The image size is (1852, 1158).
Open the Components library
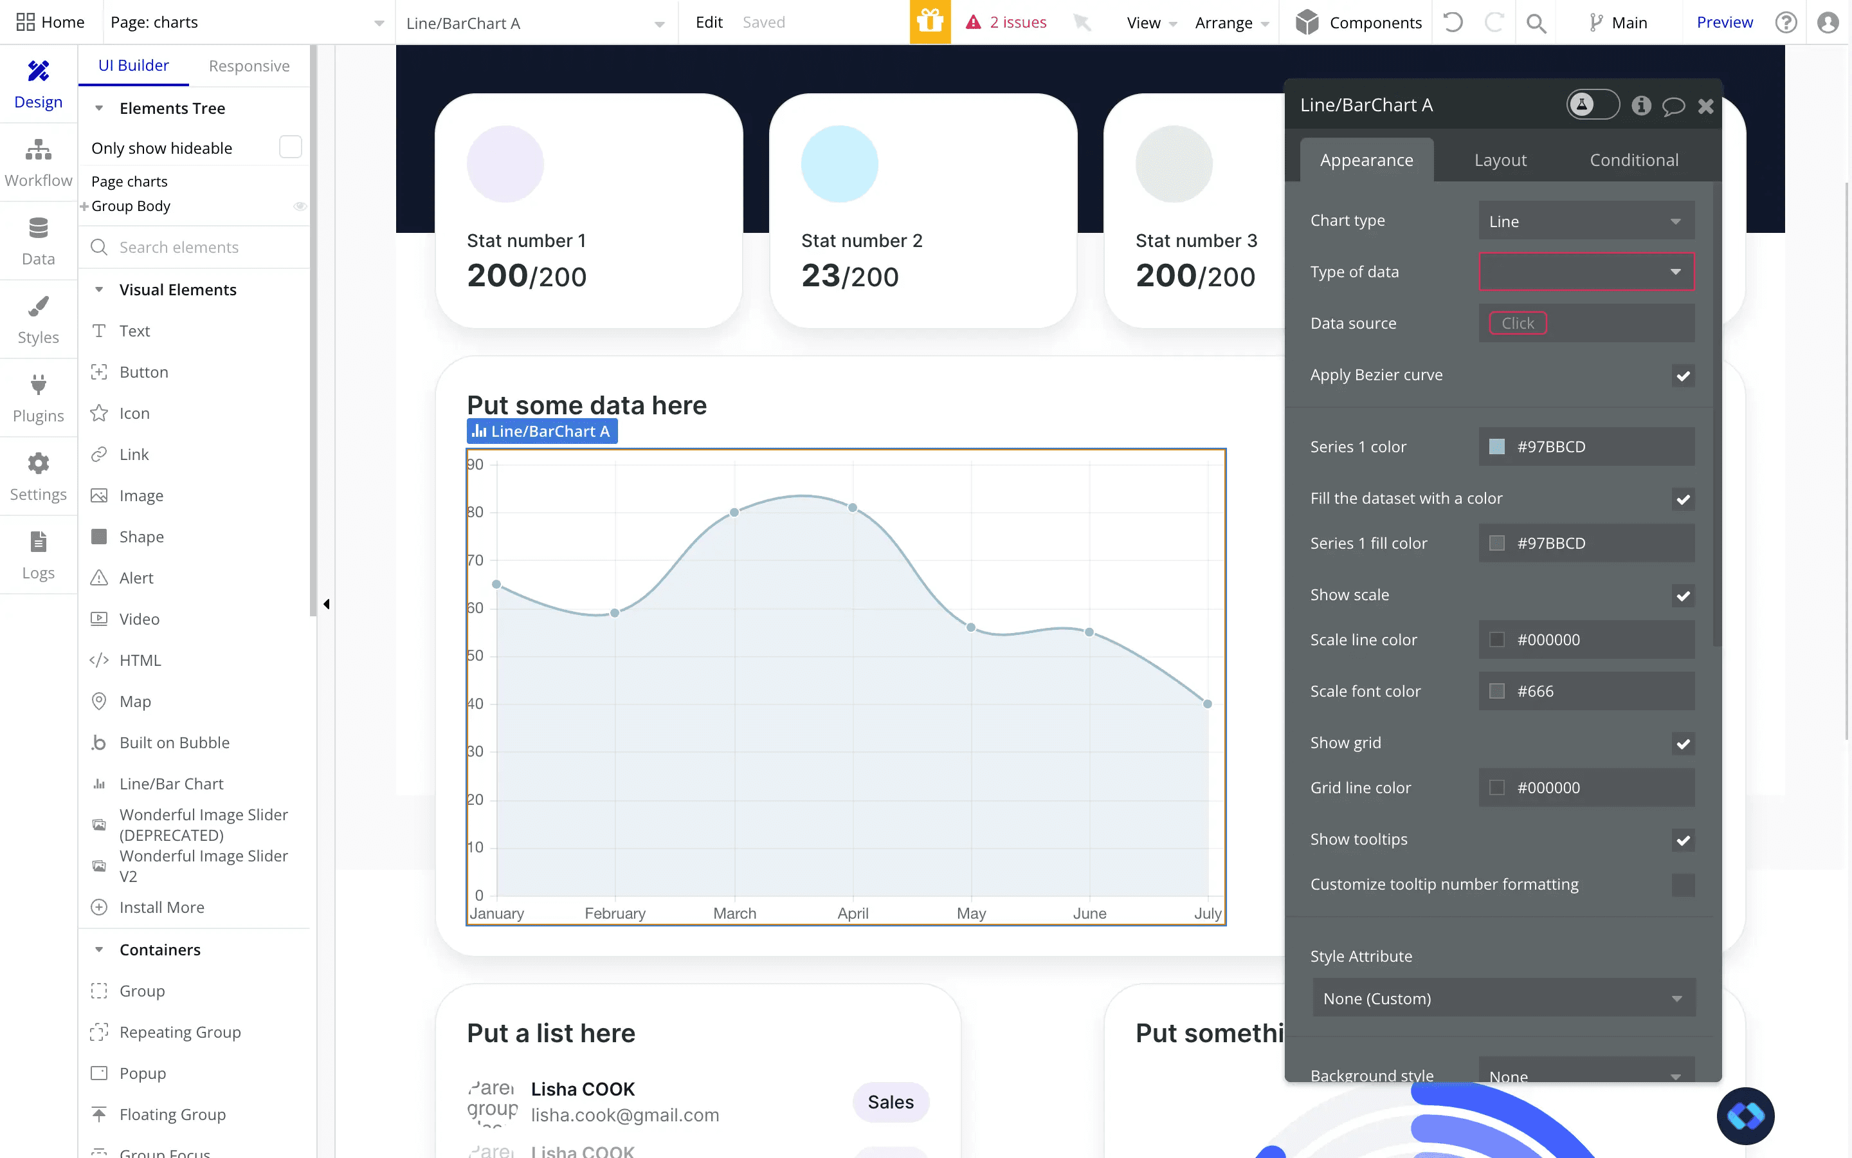(1358, 23)
